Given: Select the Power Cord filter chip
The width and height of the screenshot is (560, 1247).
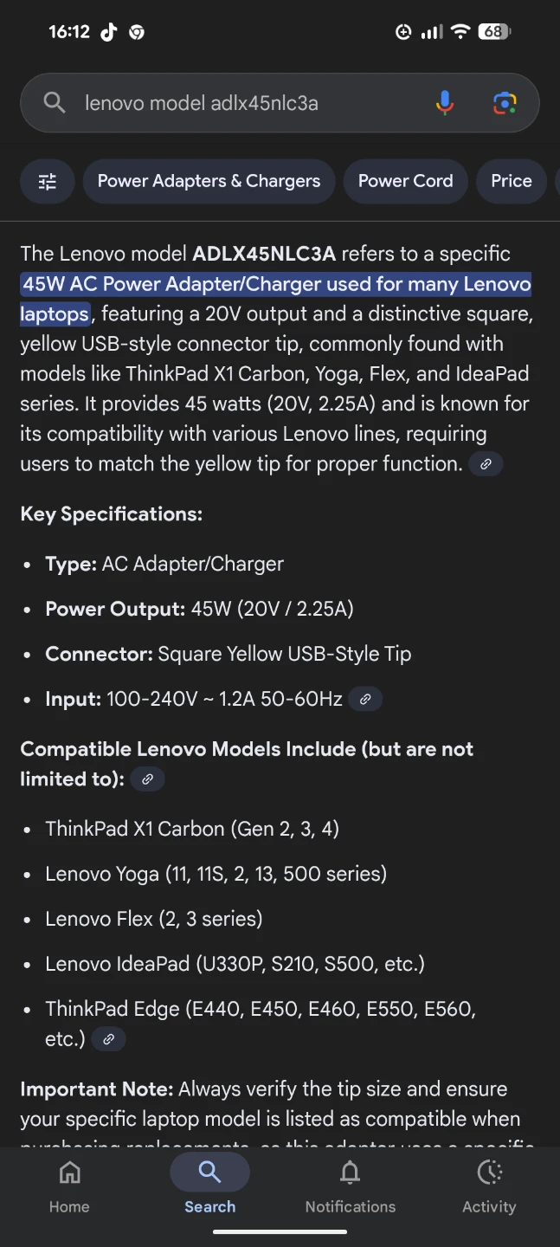Looking at the screenshot, I should tap(405, 181).
